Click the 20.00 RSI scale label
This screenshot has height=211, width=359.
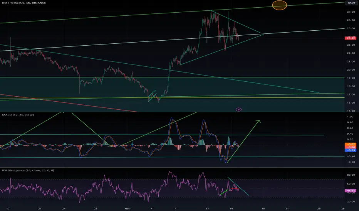351,201
